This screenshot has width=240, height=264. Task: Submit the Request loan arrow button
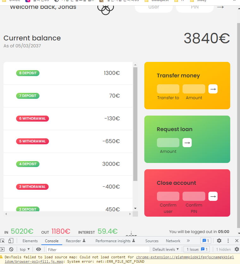pos(187,143)
